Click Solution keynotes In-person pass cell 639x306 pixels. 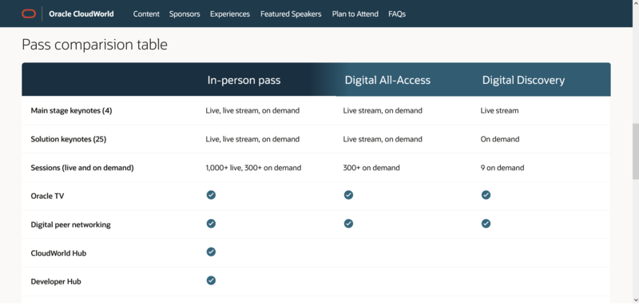[x=252, y=139]
